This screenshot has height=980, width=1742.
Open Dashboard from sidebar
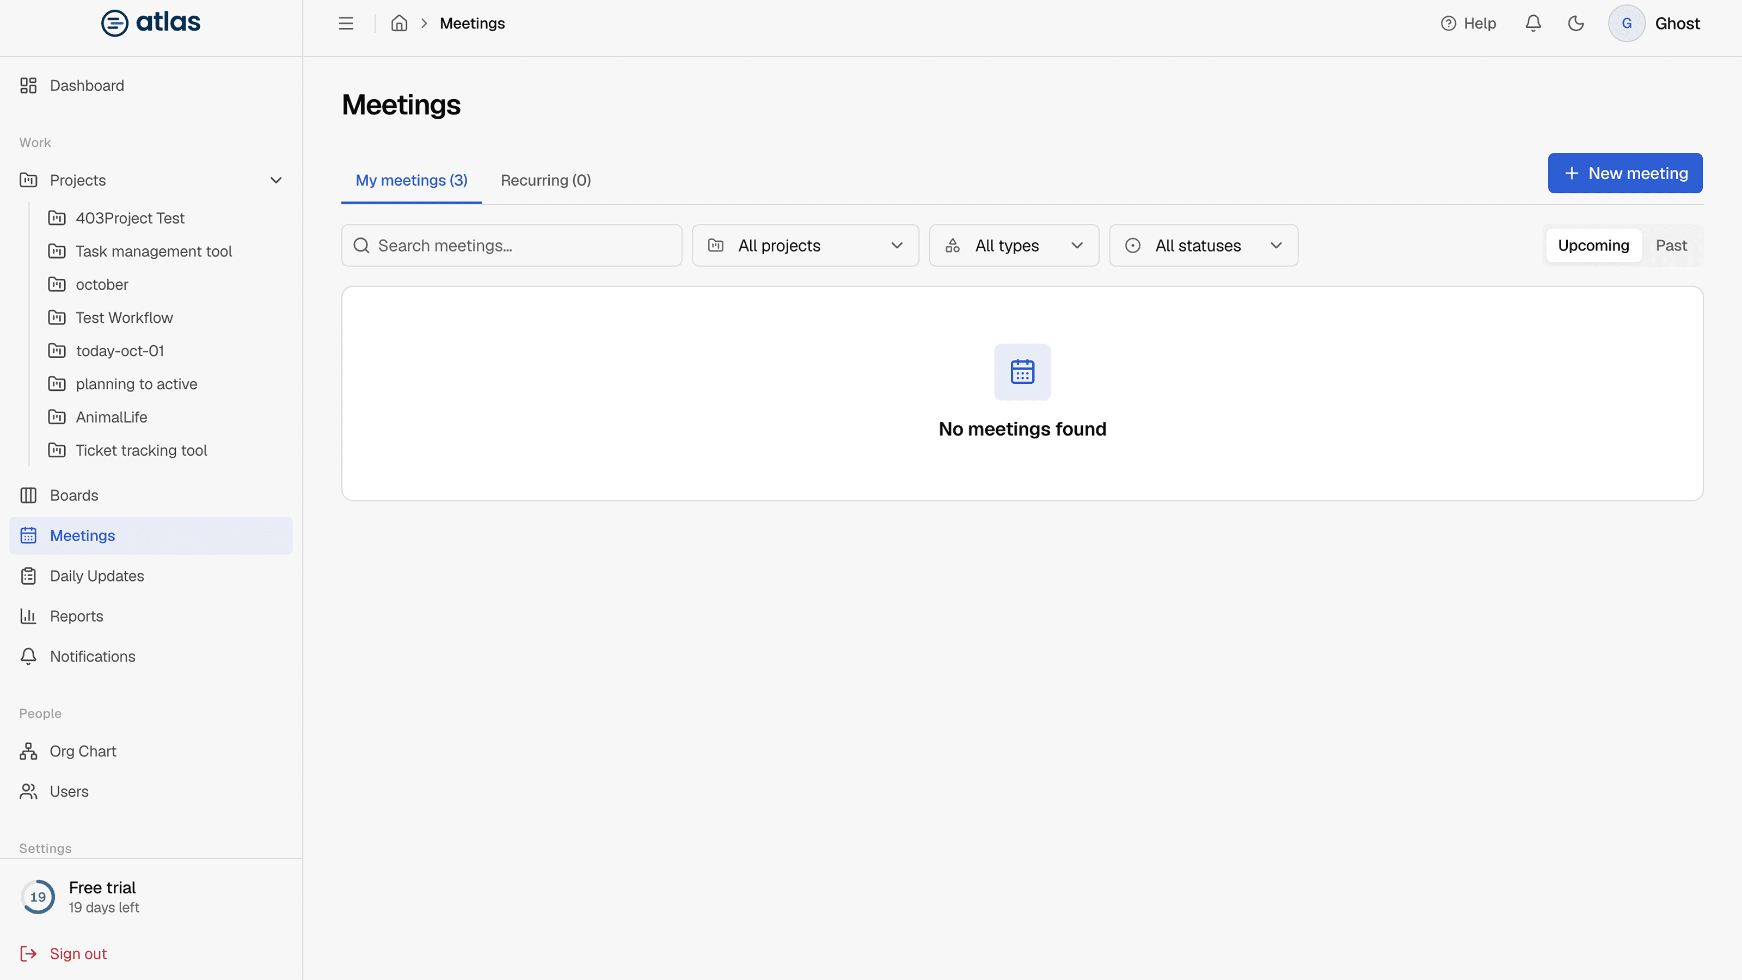[151, 86]
